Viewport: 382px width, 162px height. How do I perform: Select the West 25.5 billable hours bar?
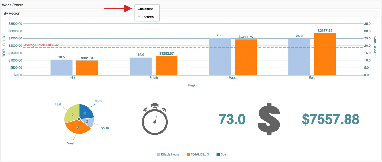pyautogui.click(x=220, y=56)
